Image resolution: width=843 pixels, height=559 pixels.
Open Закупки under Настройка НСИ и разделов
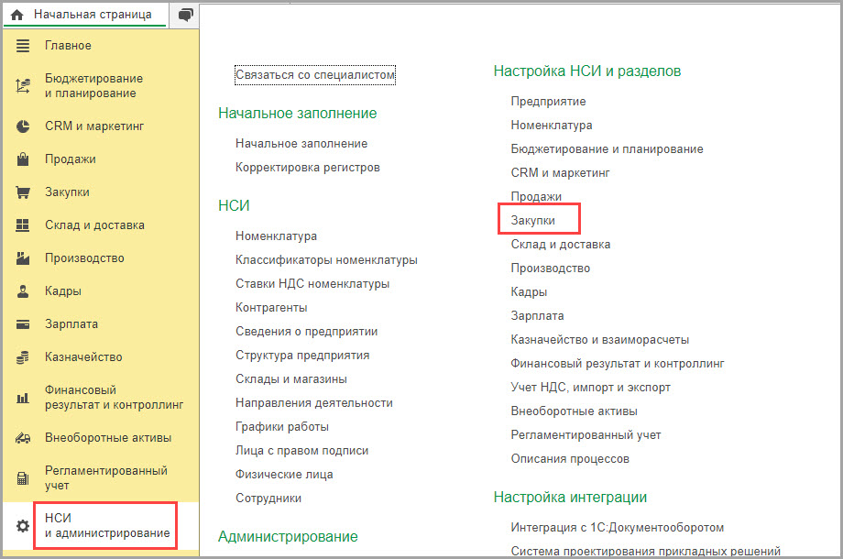pos(532,220)
